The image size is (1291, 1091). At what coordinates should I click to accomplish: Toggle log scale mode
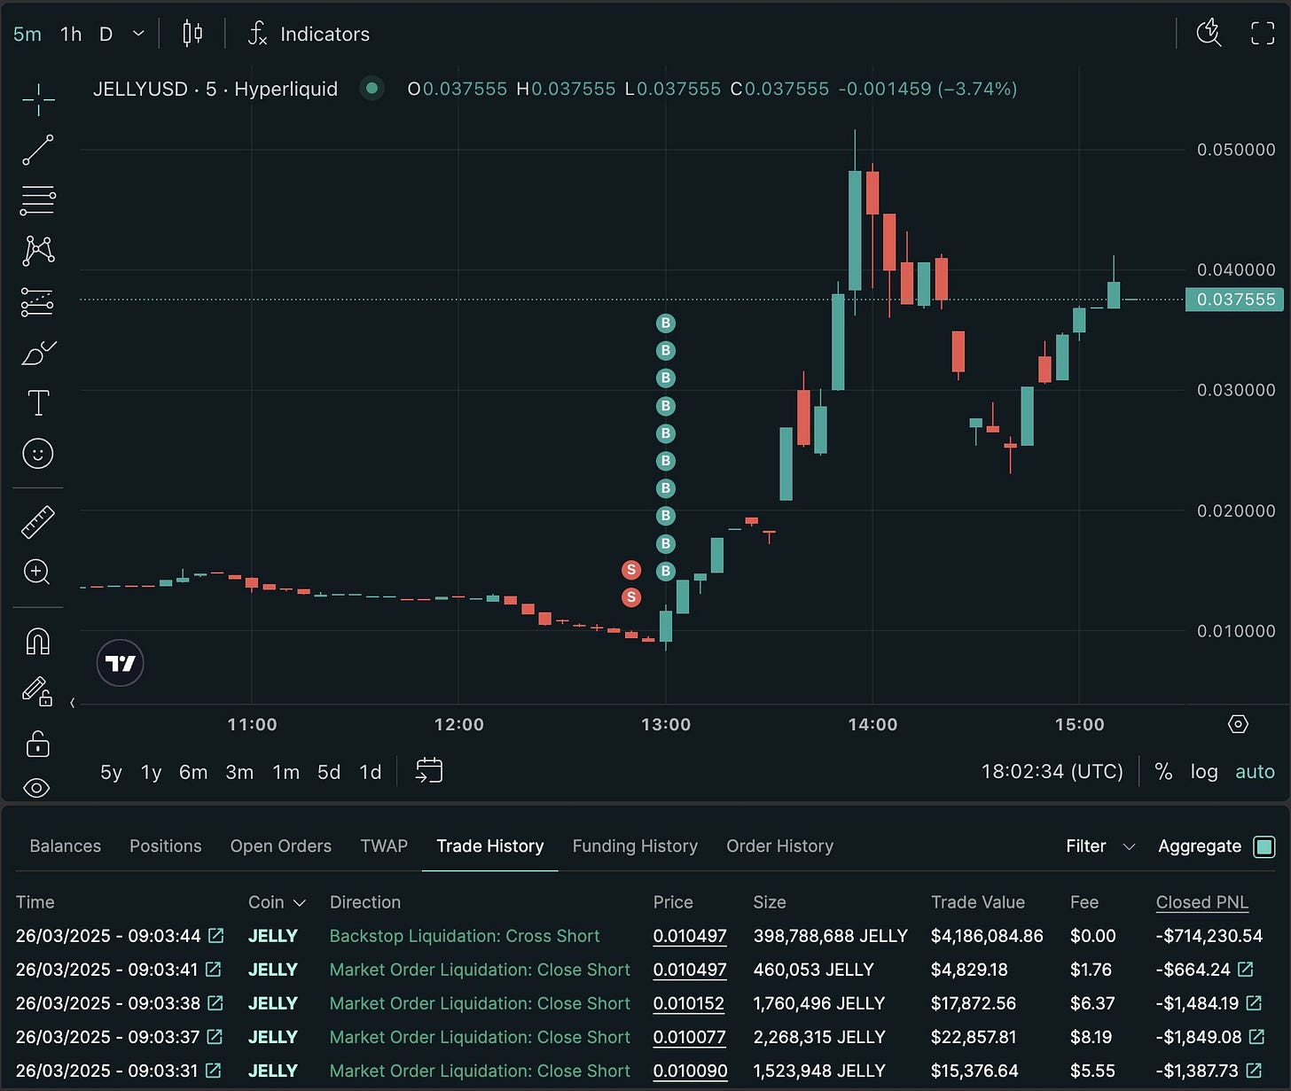pos(1204,772)
